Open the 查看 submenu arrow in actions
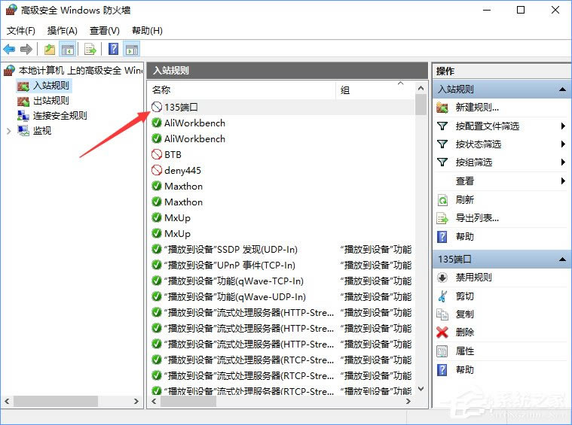The height and width of the screenshot is (425, 572). pyautogui.click(x=563, y=181)
